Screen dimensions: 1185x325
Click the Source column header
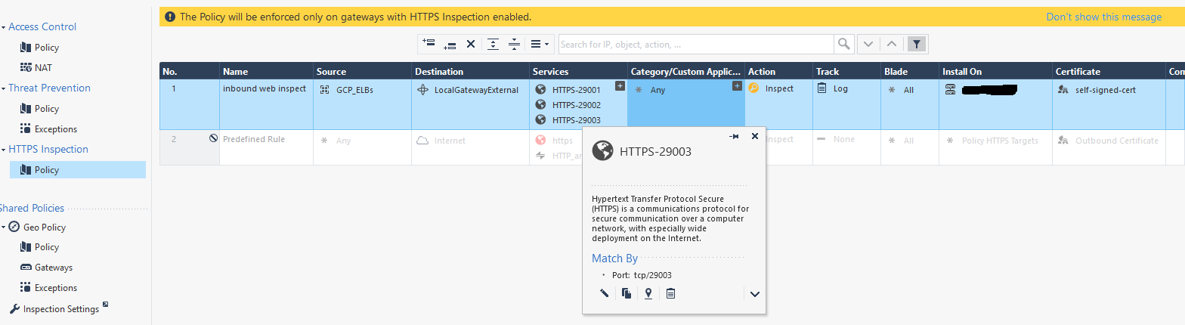coord(362,71)
